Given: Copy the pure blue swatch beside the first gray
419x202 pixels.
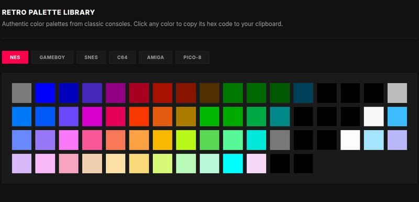Looking at the screenshot, I should click(45, 93).
